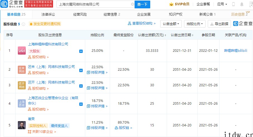Open 股权链 link for 崔荣

(x=123, y=128)
